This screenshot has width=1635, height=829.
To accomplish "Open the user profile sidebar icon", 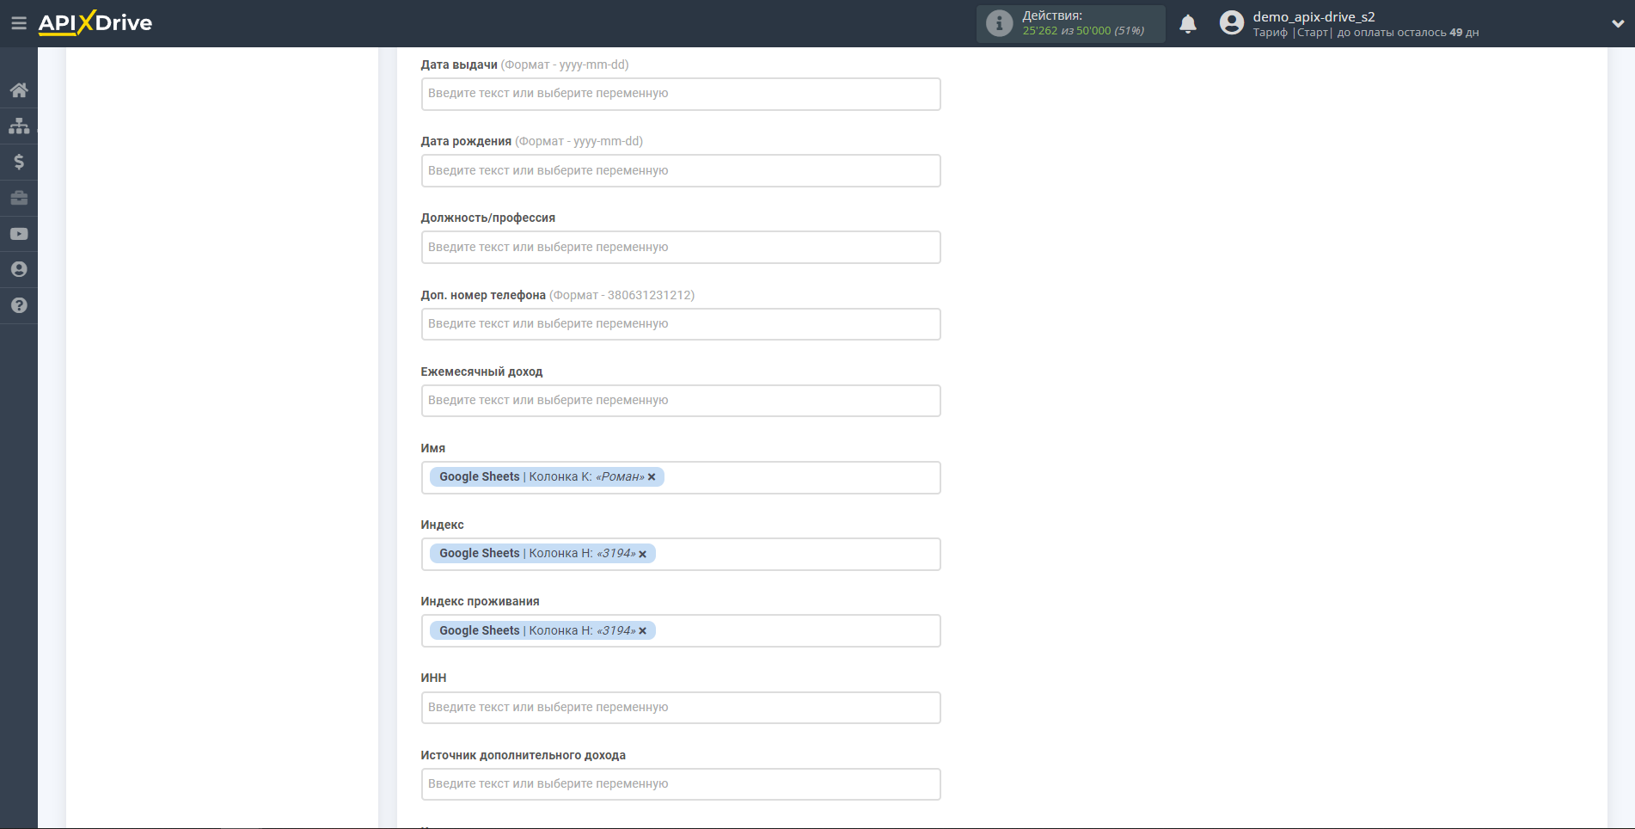I will pos(19,269).
